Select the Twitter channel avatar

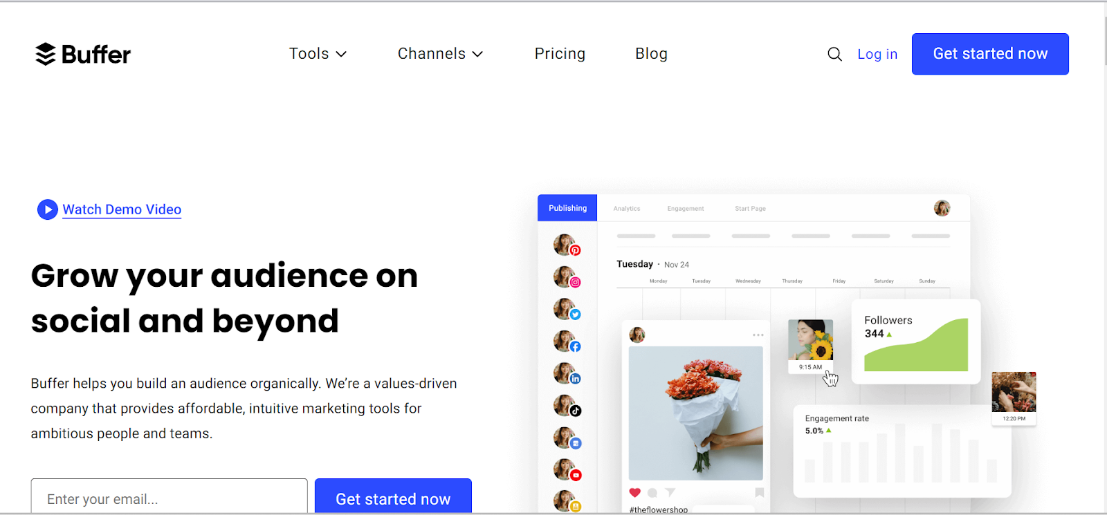pos(567,309)
